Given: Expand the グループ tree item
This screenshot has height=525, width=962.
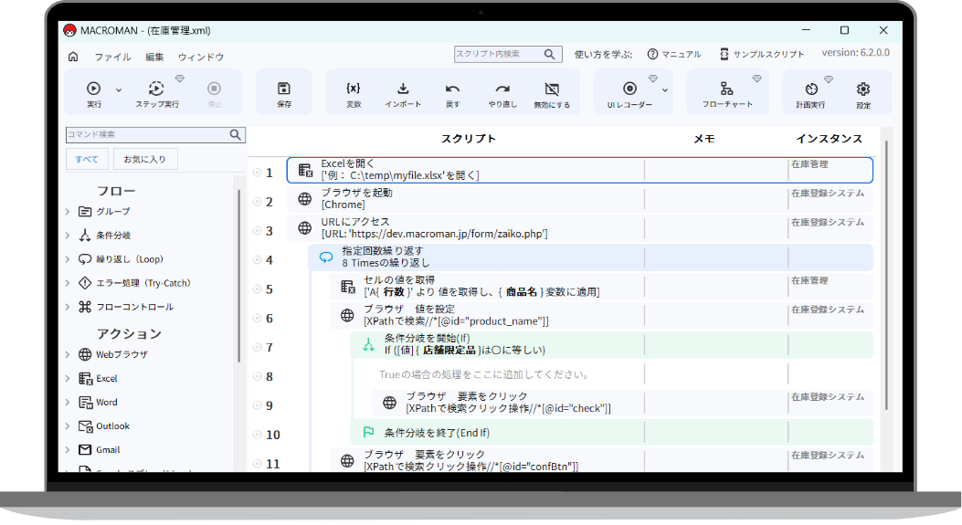Looking at the screenshot, I should tap(68, 212).
